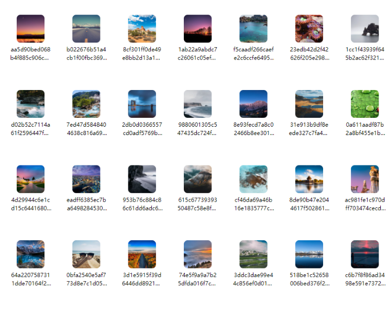Click the 2db0d0366557 blue pier image
Image resolution: width=387 pixels, height=312 pixels.
(x=142, y=104)
